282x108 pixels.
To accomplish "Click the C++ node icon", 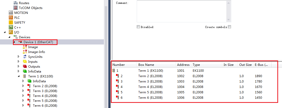I will pos(11,28).
